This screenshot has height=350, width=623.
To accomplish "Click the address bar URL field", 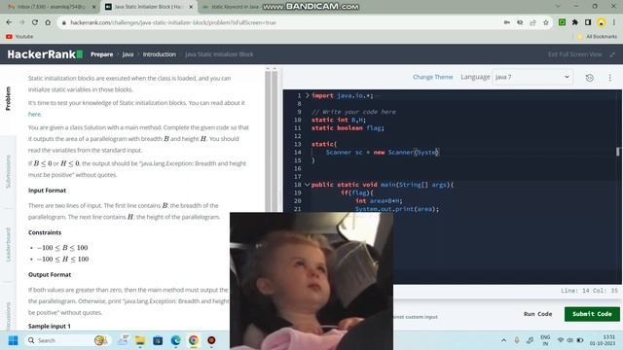I will [278, 22].
